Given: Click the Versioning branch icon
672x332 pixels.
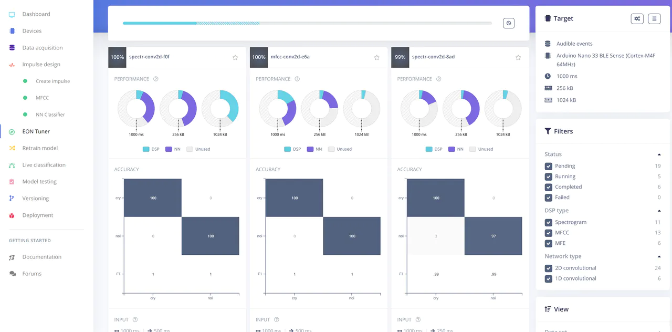Looking at the screenshot, I should click(12, 199).
